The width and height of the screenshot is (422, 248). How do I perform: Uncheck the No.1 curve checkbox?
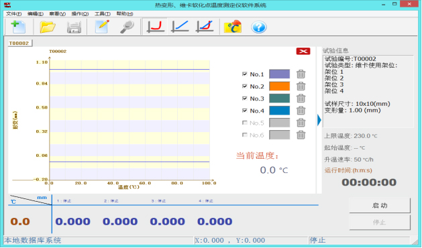245,74
